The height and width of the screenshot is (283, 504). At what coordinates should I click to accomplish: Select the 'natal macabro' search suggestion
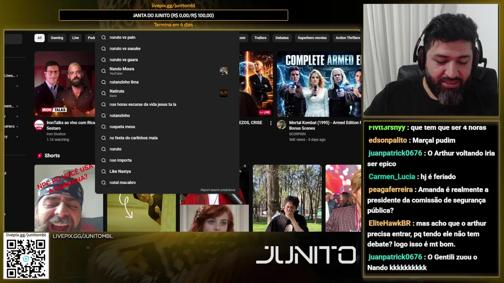167,182
